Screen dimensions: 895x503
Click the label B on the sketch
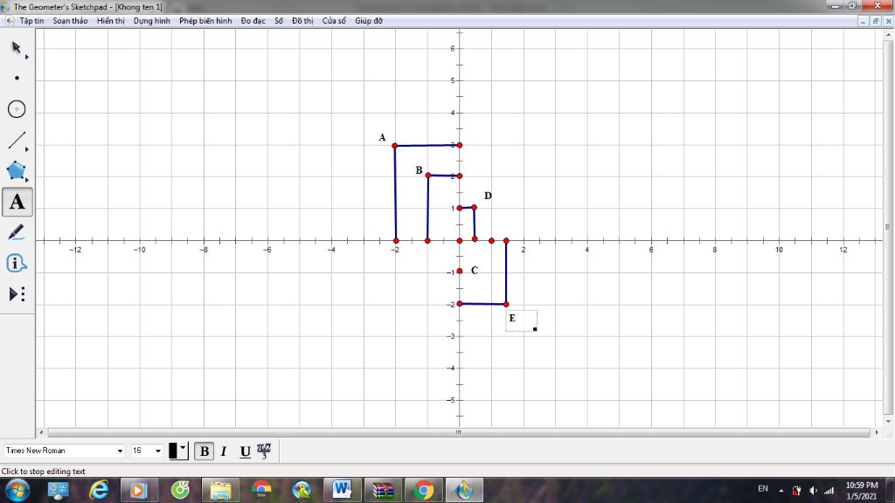coord(419,170)
